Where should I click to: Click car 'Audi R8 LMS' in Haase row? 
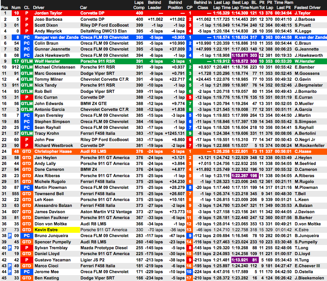click(93, 152)
